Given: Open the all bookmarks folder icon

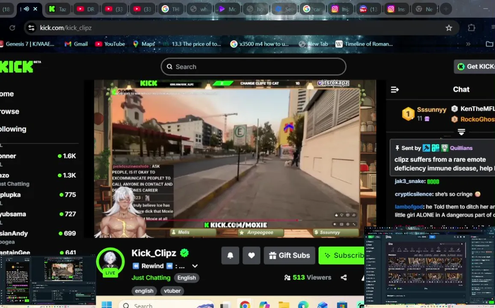Looking at the screenshot, I should (x=489, y=44).
